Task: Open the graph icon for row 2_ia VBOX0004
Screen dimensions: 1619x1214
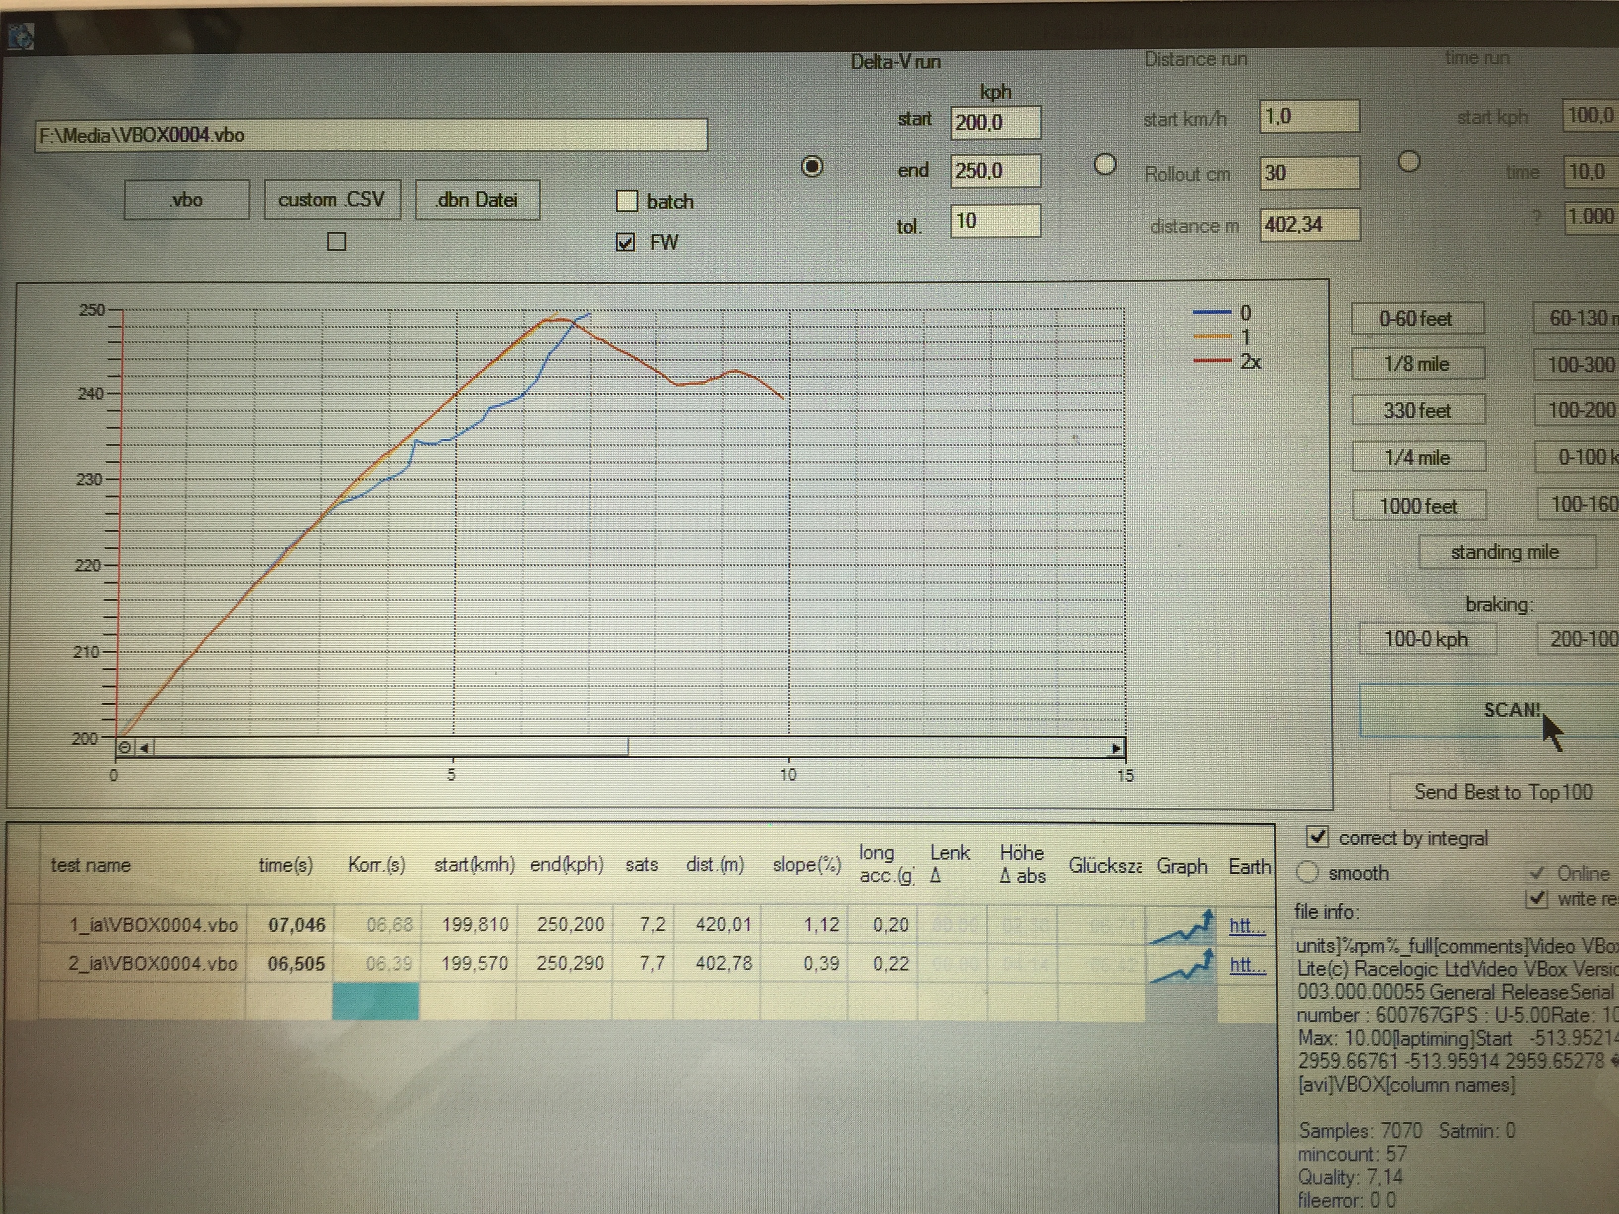Action: (1182, 966)
